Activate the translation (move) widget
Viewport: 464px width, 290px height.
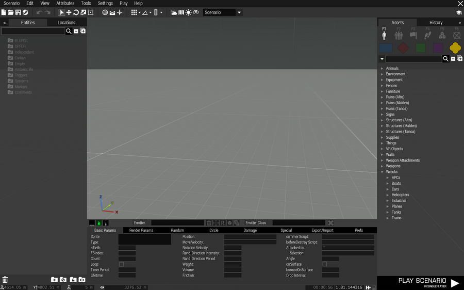pyautogui.click(x=69, y=12)
